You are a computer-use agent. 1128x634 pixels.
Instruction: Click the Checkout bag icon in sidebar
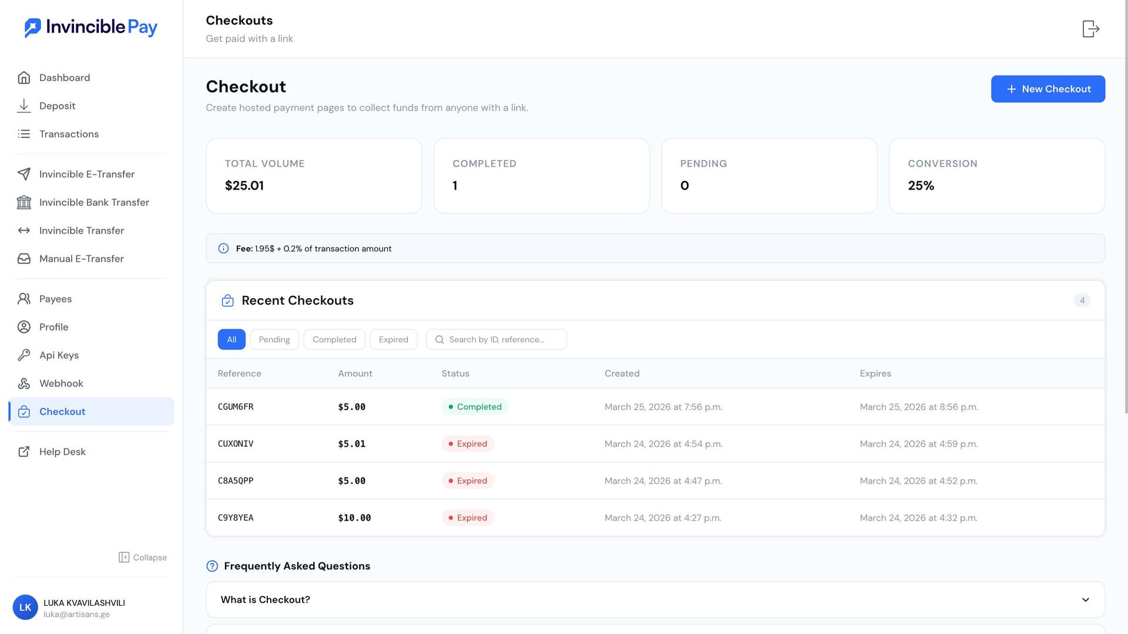click(x=24, y=412)
